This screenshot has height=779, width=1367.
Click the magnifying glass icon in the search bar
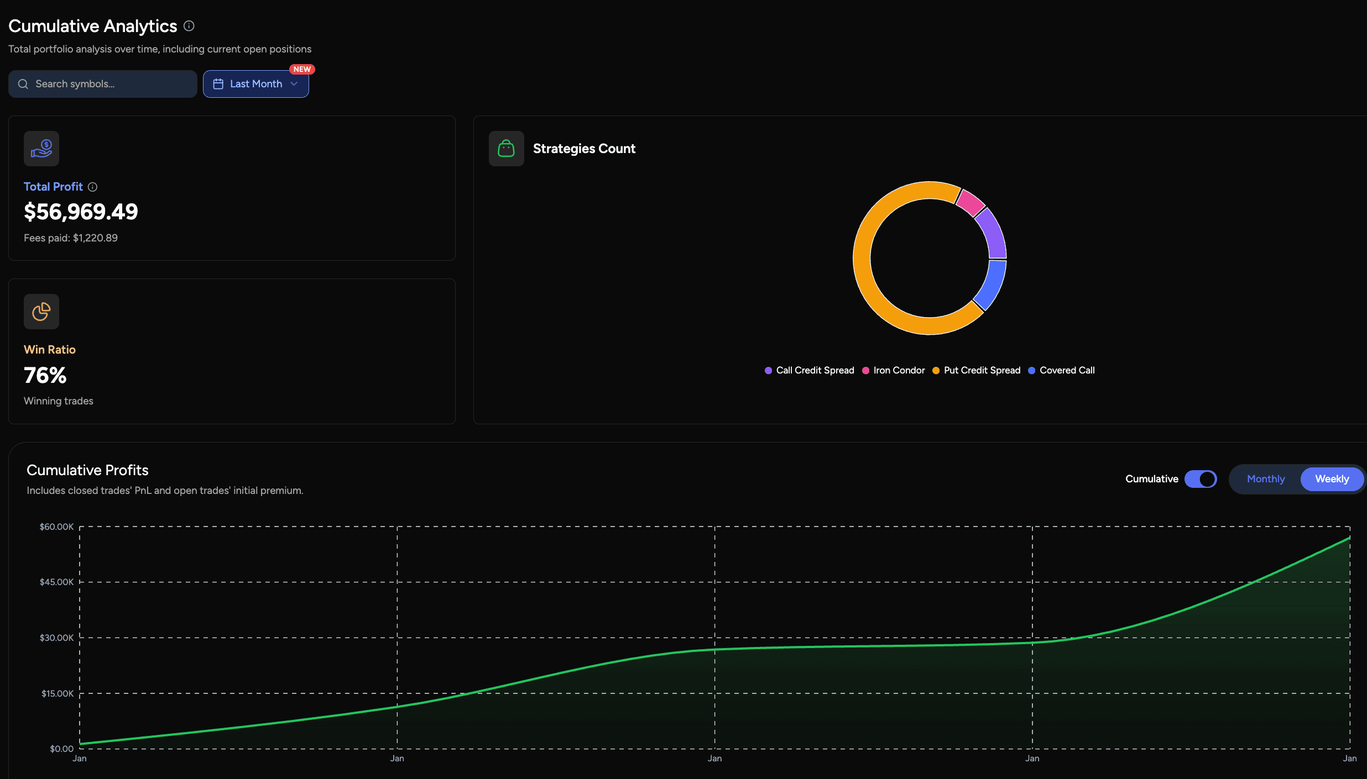coord(23,83)
